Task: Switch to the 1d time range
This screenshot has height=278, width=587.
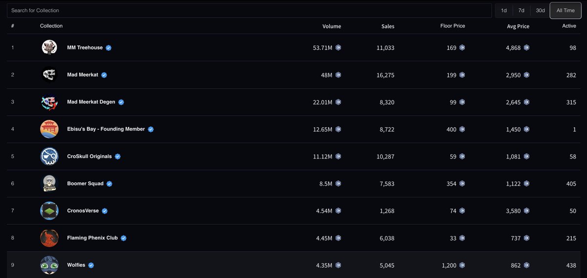Action: (504, 10)
